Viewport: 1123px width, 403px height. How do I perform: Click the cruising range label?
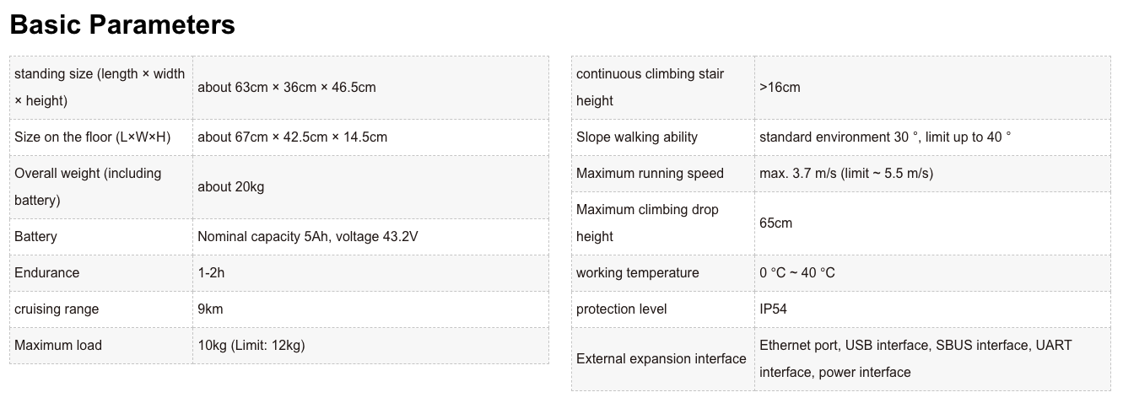tap(57, 309)
